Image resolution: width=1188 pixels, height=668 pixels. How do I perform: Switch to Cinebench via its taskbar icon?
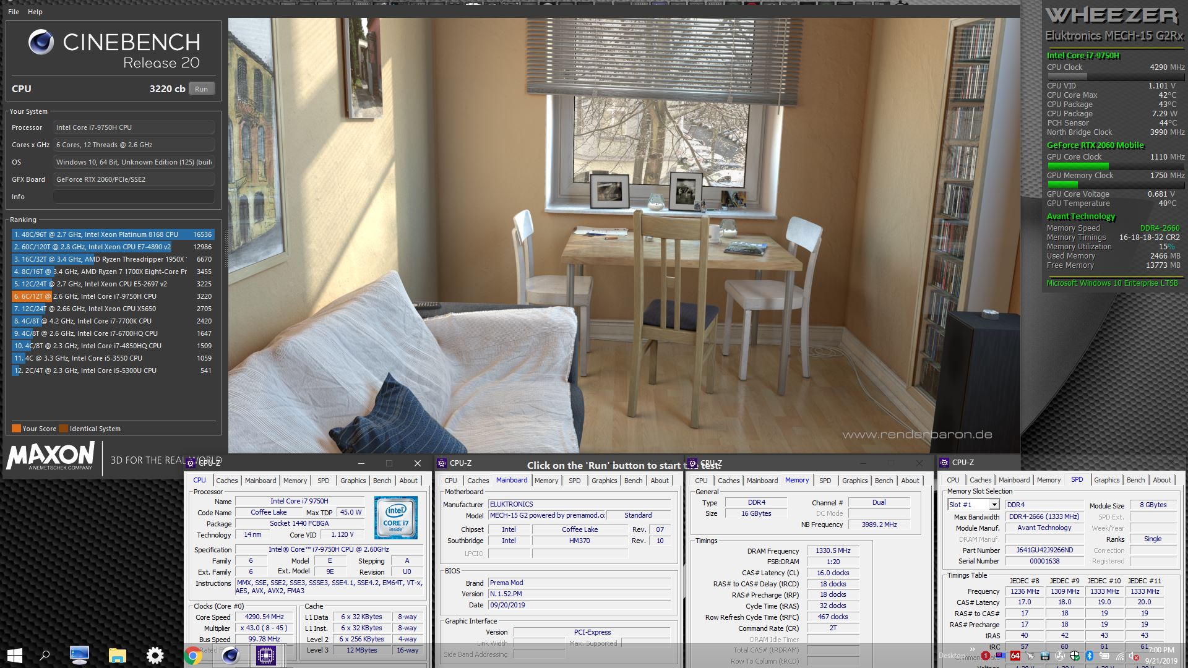point(230,655)
